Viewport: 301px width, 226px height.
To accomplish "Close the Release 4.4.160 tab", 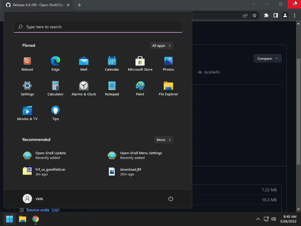I will point(68,5).
